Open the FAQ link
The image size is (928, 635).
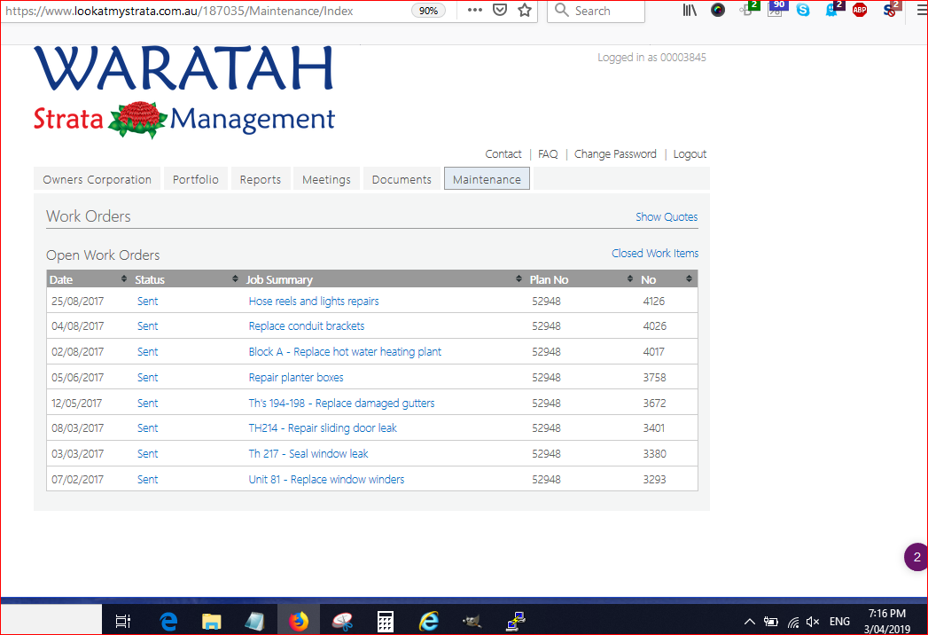[548, 154]
